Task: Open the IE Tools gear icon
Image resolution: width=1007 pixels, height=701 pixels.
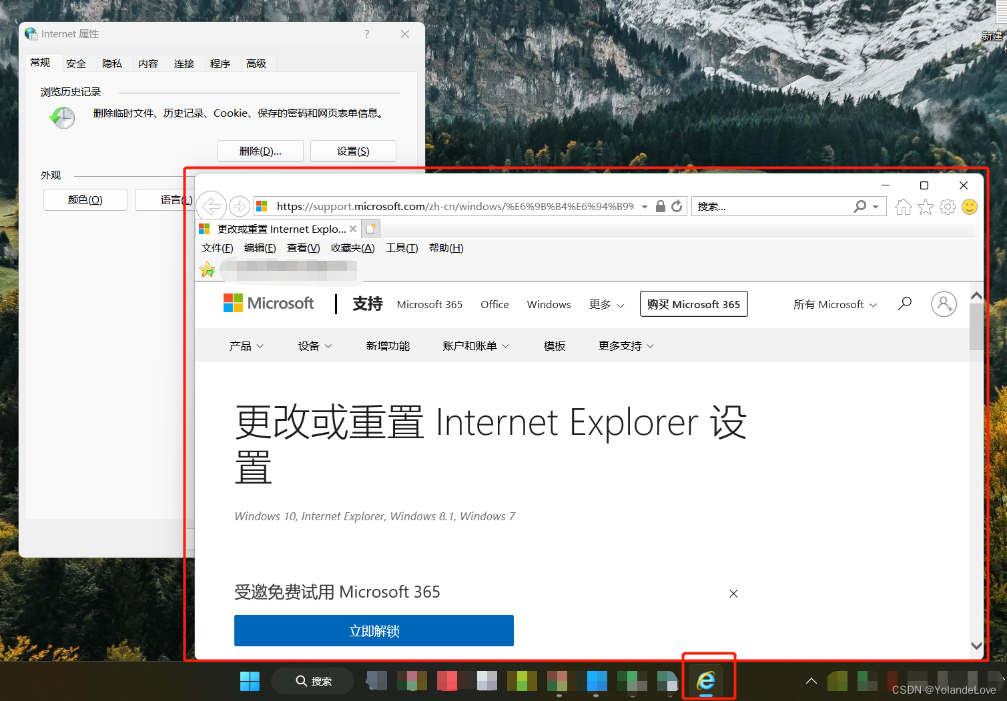Action: point(948,207)
